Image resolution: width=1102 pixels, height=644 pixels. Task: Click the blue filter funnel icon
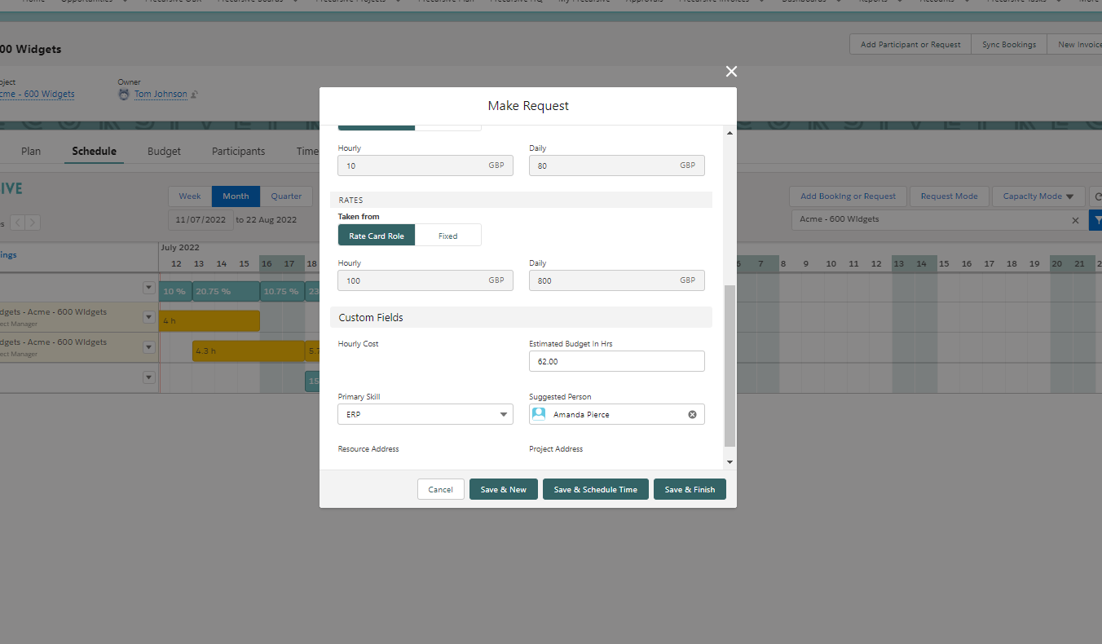coord(1096,220)
